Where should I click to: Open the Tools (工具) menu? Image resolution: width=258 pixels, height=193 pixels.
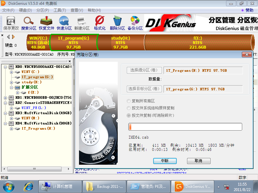[60, 10]
